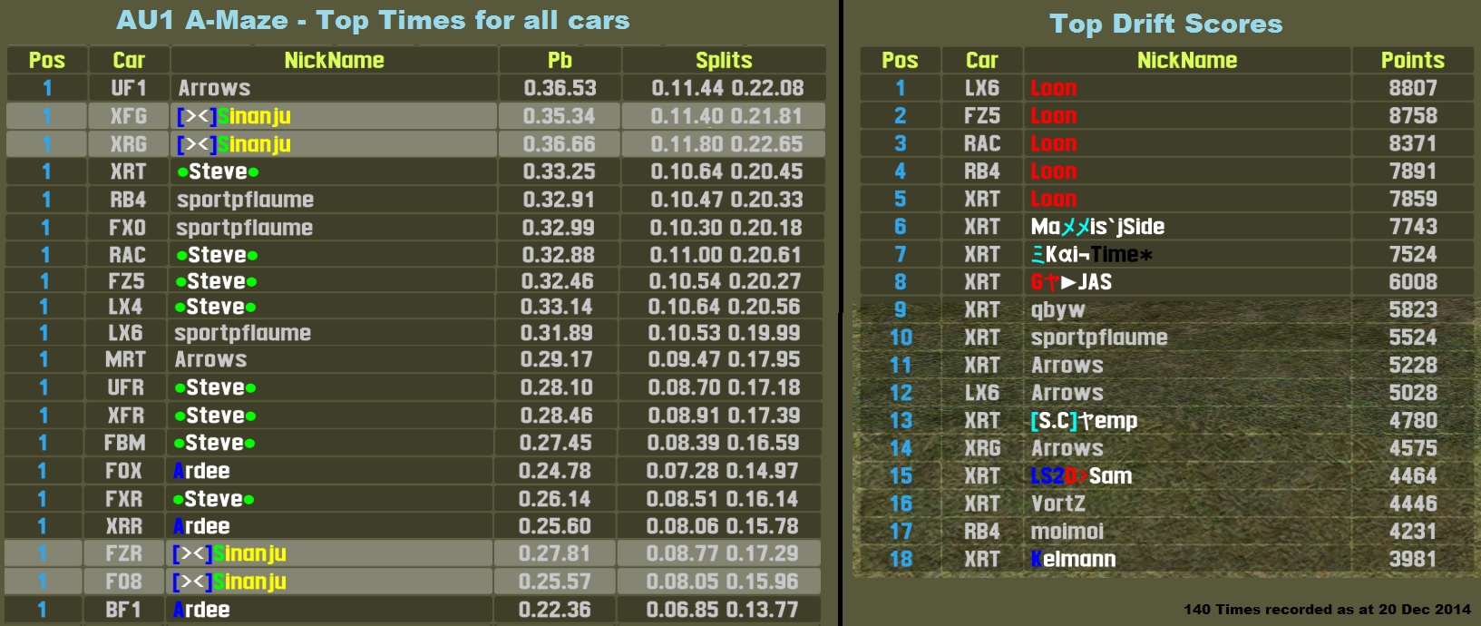The image size is (1481, 626).
Task: Click the VortZ nickname
Action: pyautogui.click(x=1057, y=504)
